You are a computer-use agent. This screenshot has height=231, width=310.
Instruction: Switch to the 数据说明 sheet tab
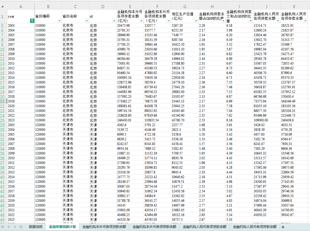pos(35,227)
